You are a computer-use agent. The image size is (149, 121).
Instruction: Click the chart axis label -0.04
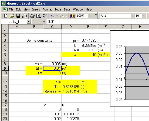(x=118, y=99)
